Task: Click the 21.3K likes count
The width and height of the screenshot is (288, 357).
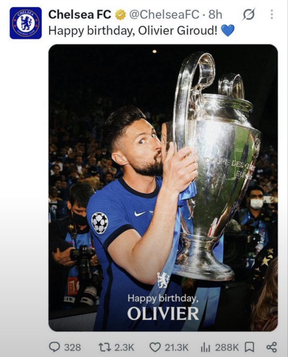Action: tap(176, 348)
